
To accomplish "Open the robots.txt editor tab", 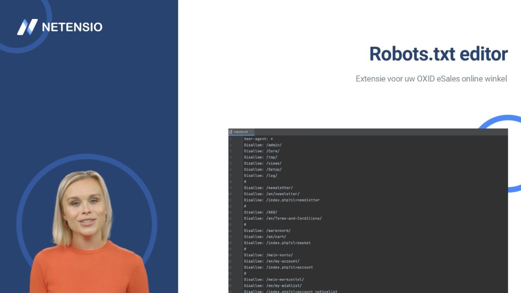I will tap(241, 132).
